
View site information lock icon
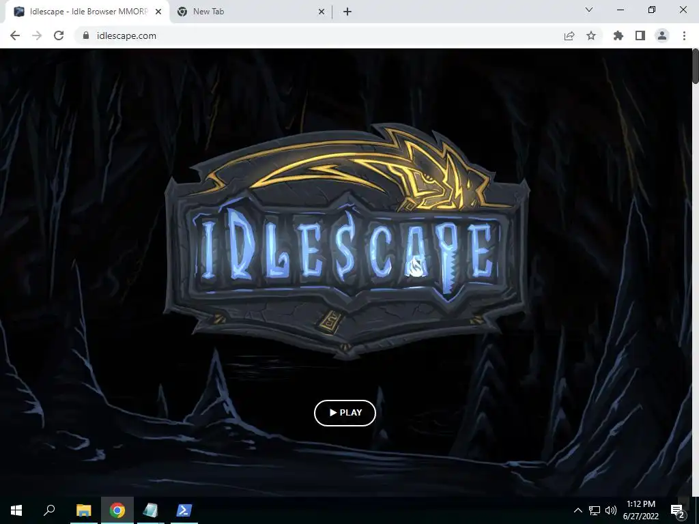click(86, 35)
